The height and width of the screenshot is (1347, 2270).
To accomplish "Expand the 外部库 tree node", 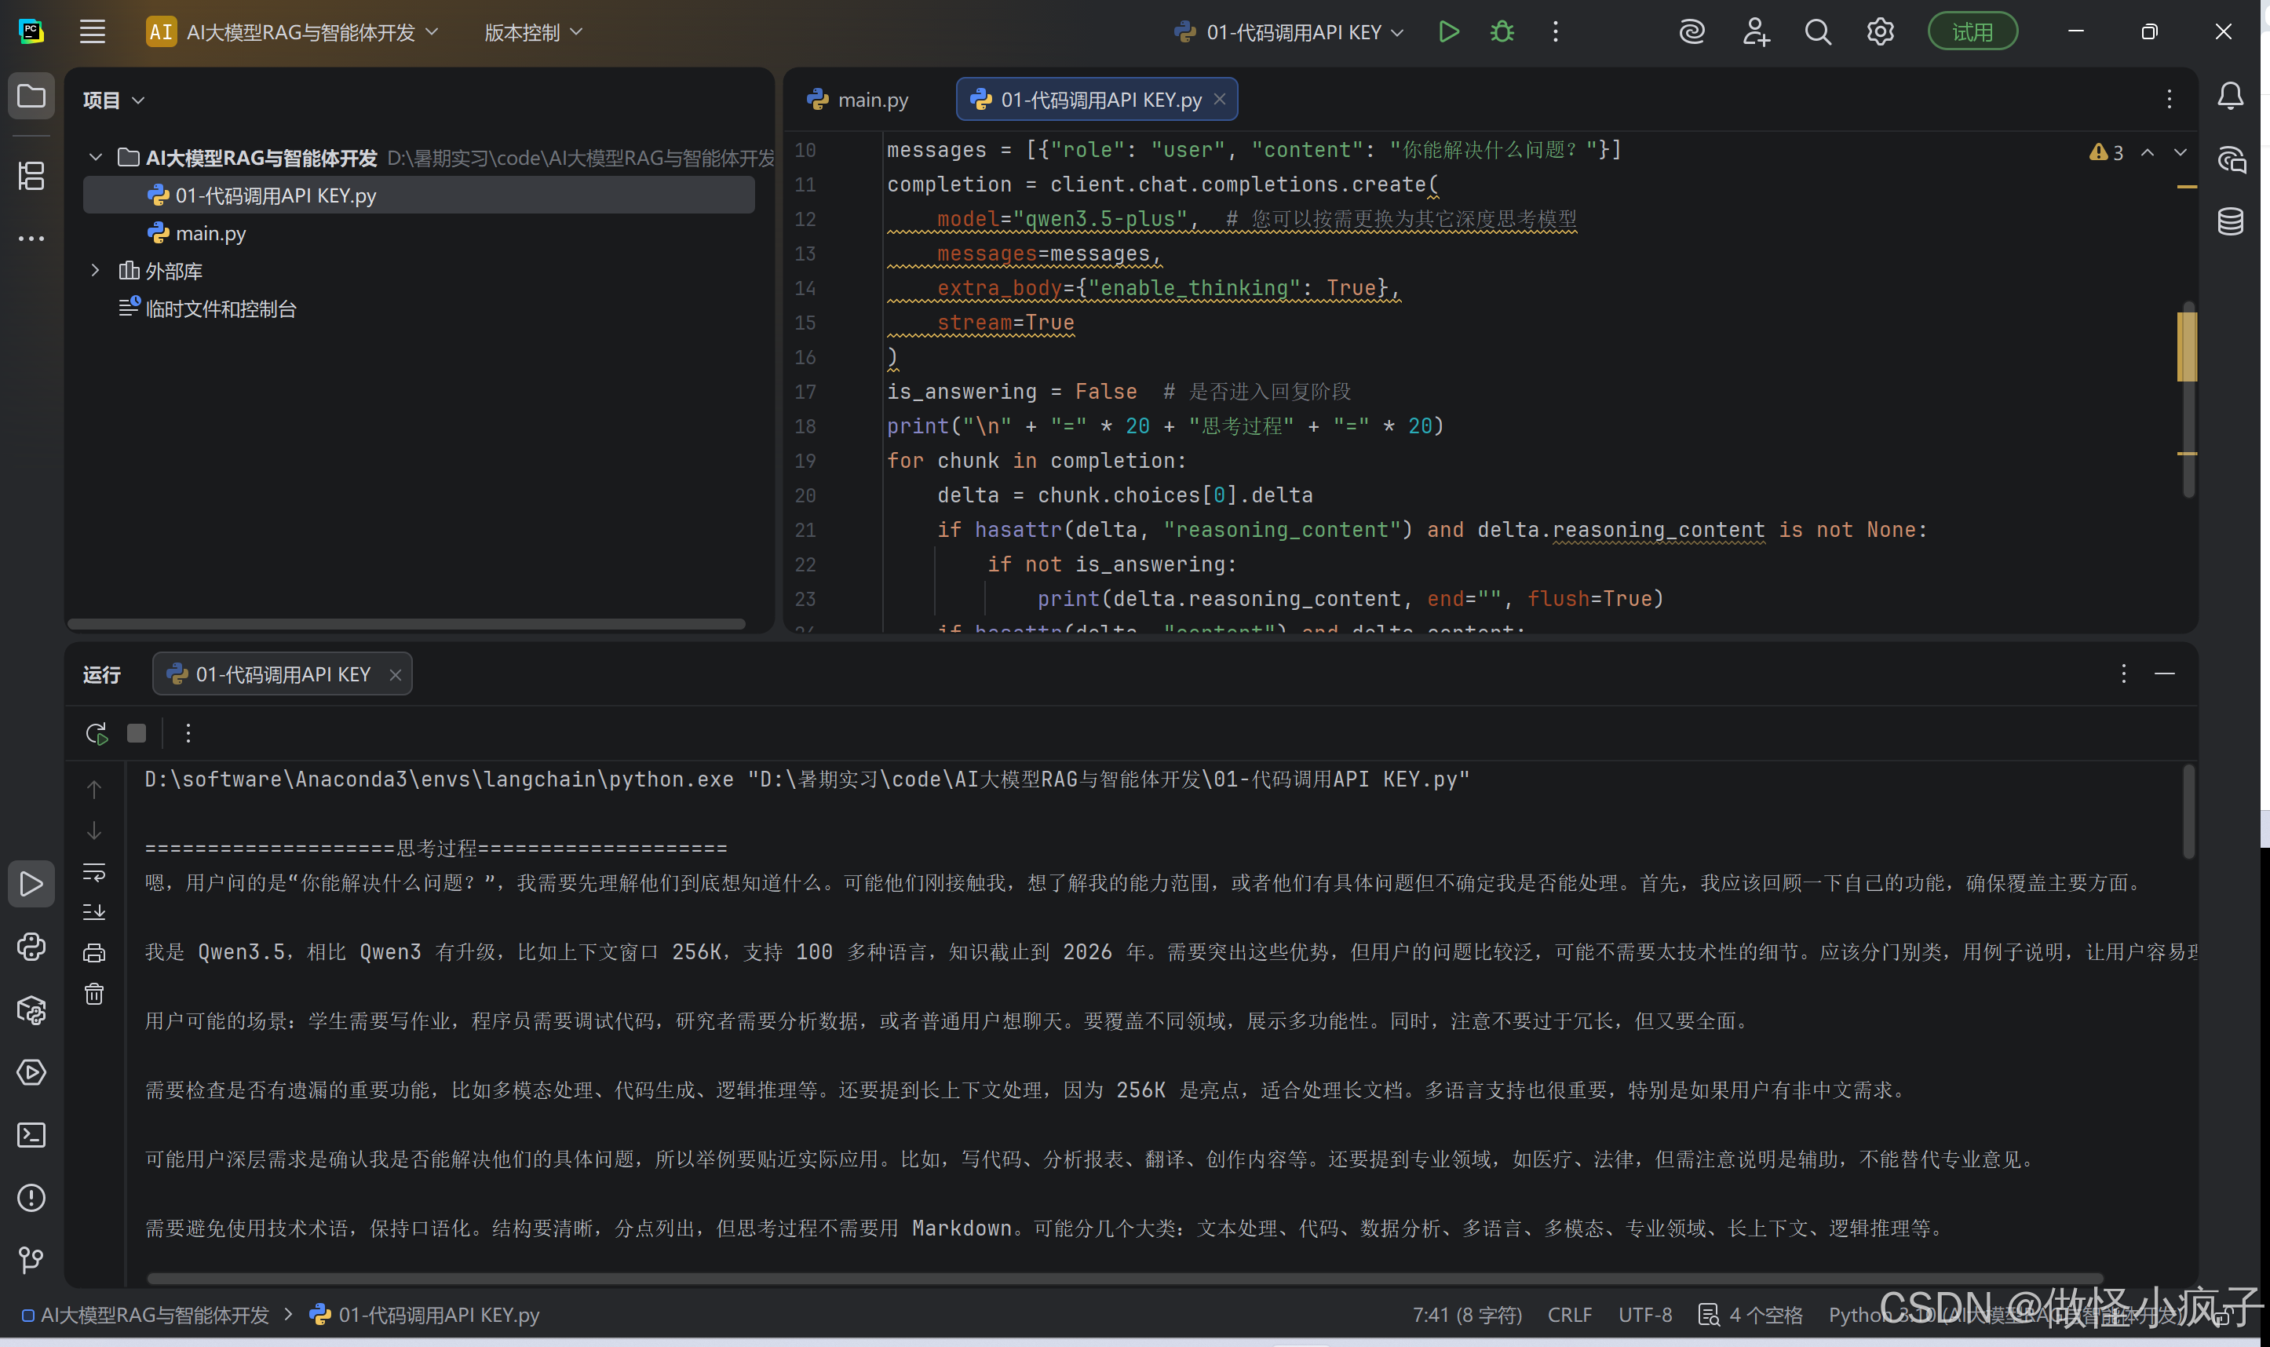I will (x=95, y=271).
